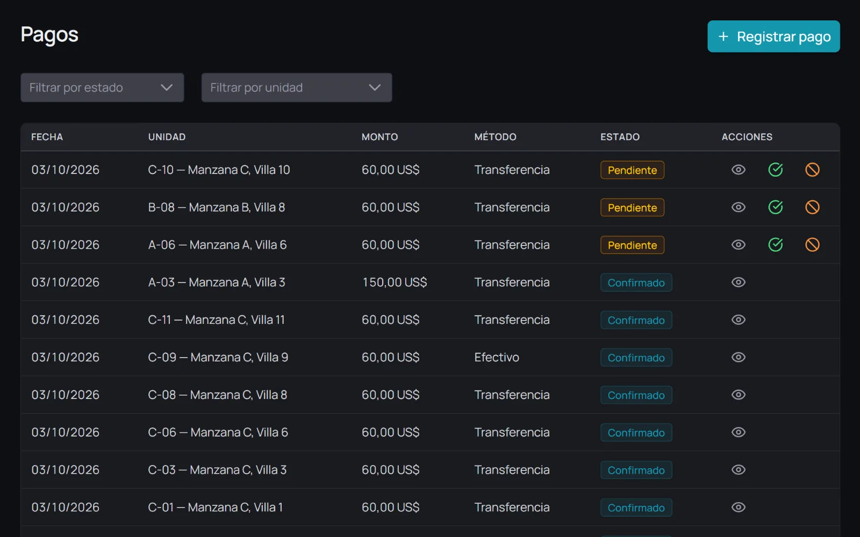Viewport: 860px width, 537px height.
Task: Click the Pendiente badge on A-06 row
Action: [632, 245]
